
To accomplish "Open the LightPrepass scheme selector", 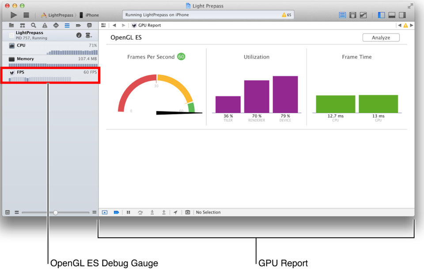I will point(57,15).
